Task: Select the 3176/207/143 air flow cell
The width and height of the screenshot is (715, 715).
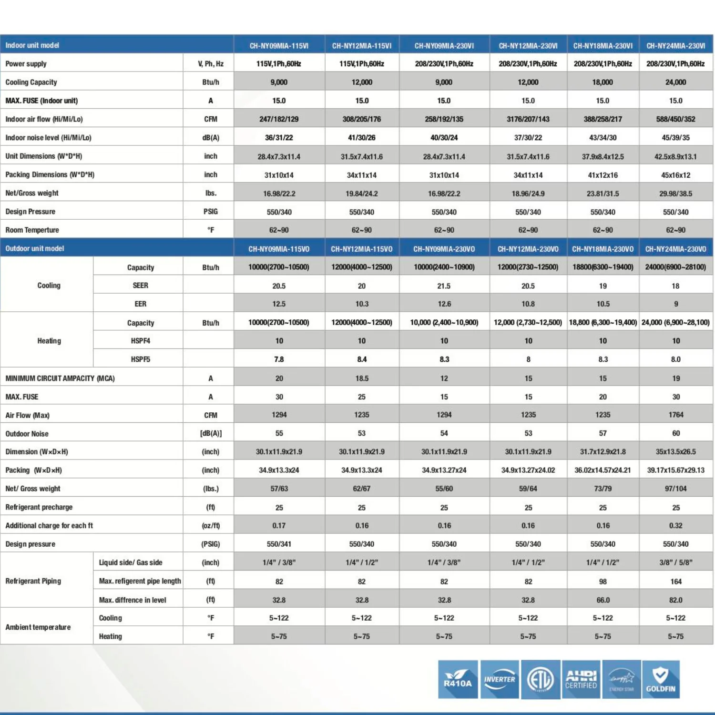Action: pyautogui.click(x=528, y=119)
